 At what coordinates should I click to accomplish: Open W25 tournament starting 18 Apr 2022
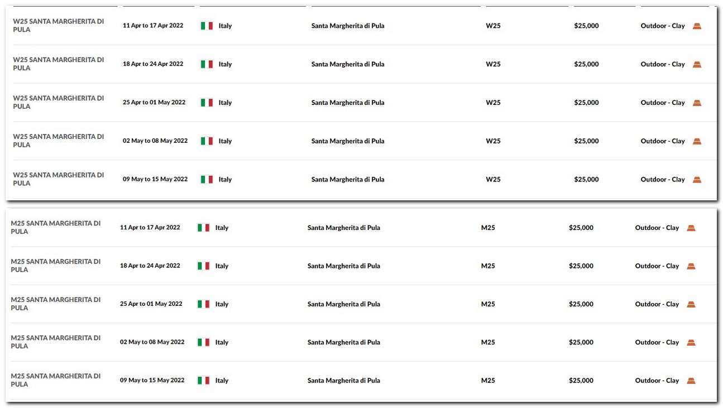click(59, 64)
